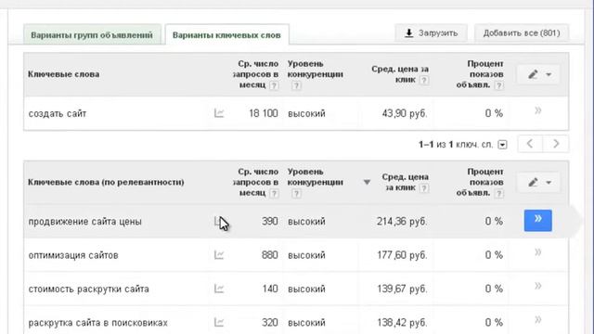Screen dimensions: 594x334
Task: Open help for Ср. число запросов relevance table
Action: click(274, 194)
